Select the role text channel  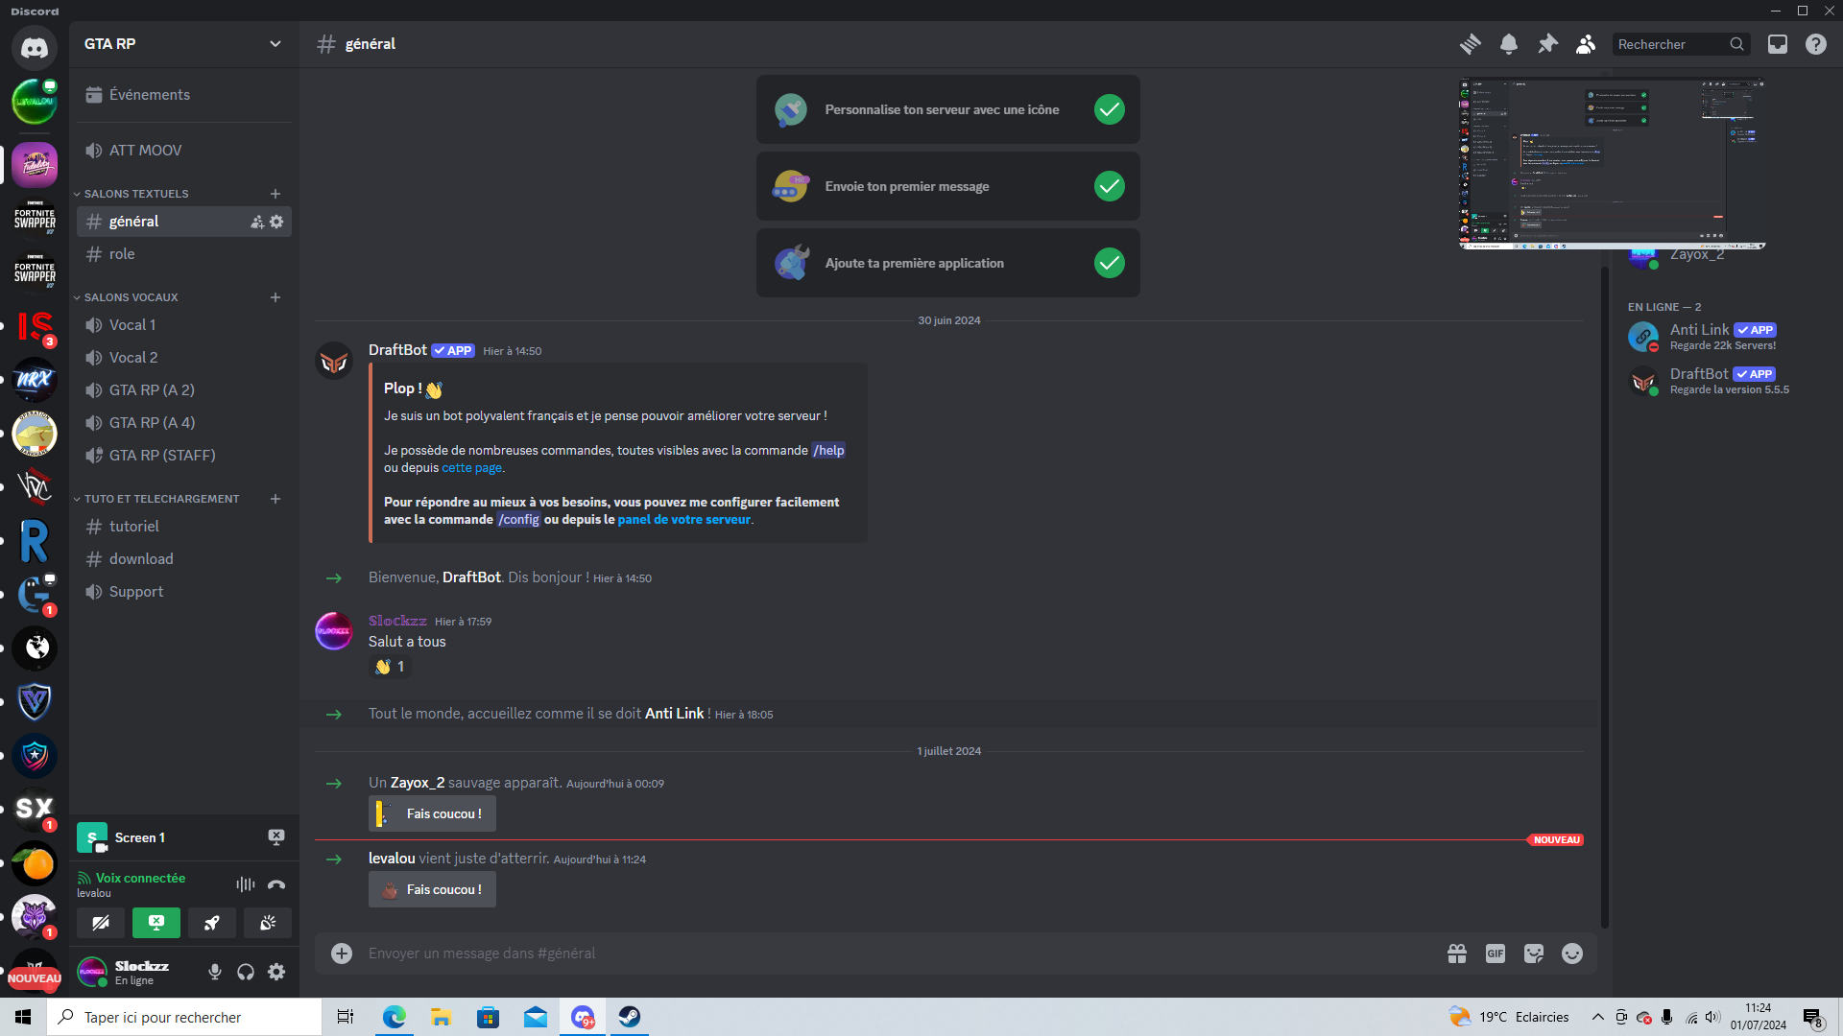(184, 254)
